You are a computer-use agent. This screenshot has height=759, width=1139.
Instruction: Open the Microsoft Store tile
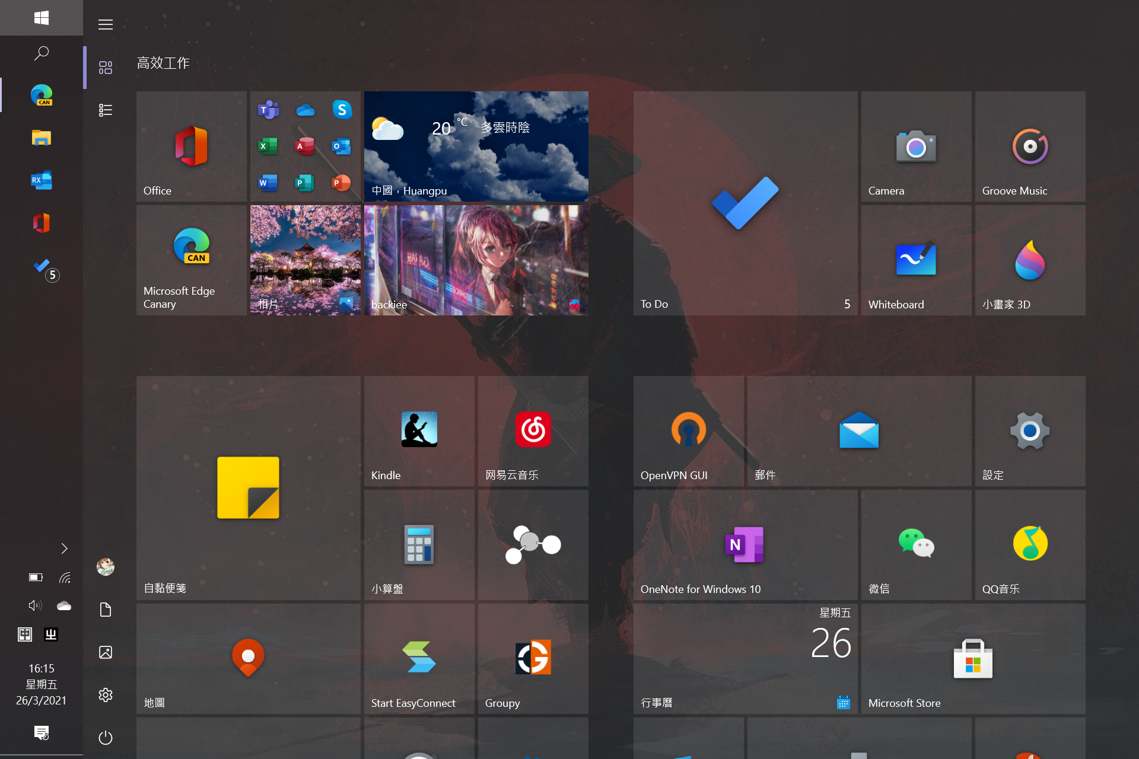pyautogui.click(x=973, y=658)
